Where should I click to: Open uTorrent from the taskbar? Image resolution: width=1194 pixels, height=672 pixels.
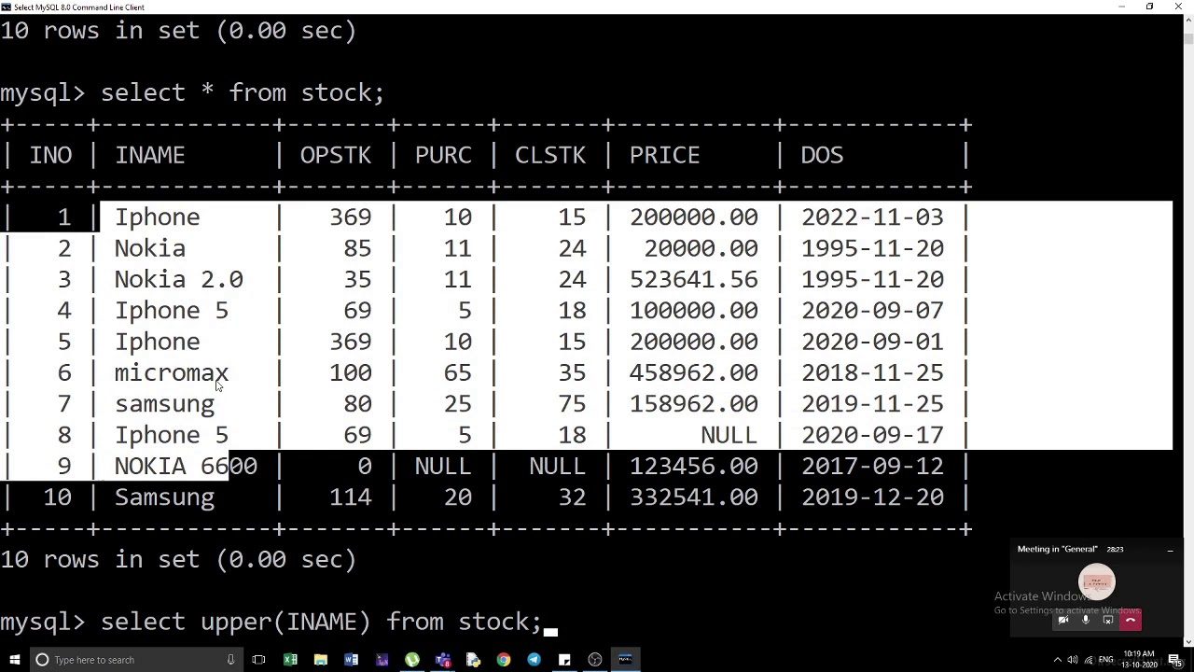click(412, 660)
